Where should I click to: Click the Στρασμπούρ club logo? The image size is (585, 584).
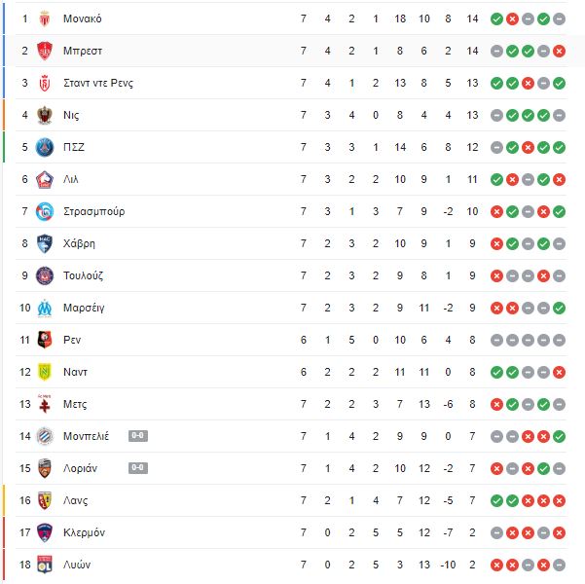[x=45, y=211]
